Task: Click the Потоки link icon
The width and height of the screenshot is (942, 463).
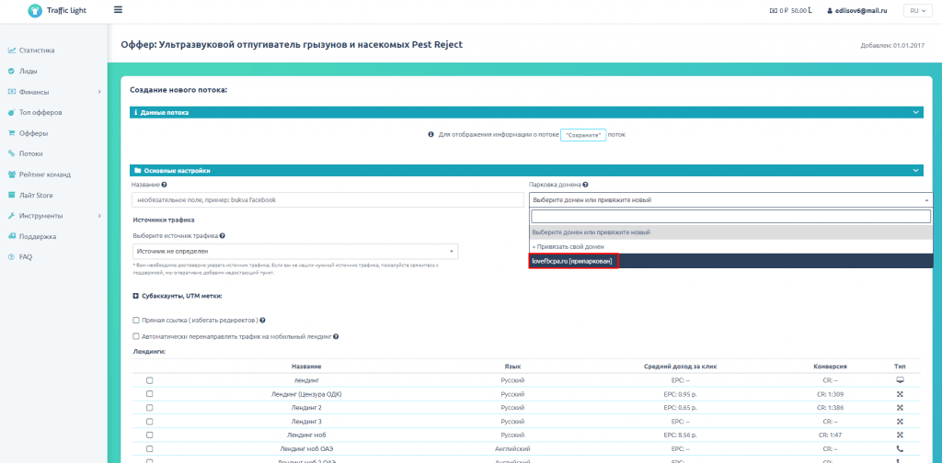Action: tap(11, 153)
